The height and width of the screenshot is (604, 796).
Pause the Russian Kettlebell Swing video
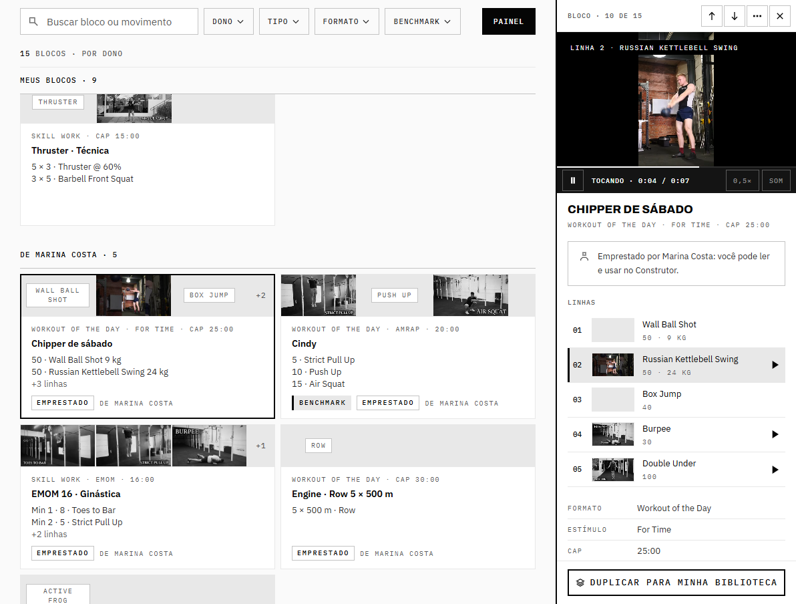point(573,181)
